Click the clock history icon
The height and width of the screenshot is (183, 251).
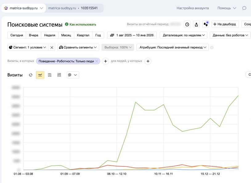pos(187,24)
